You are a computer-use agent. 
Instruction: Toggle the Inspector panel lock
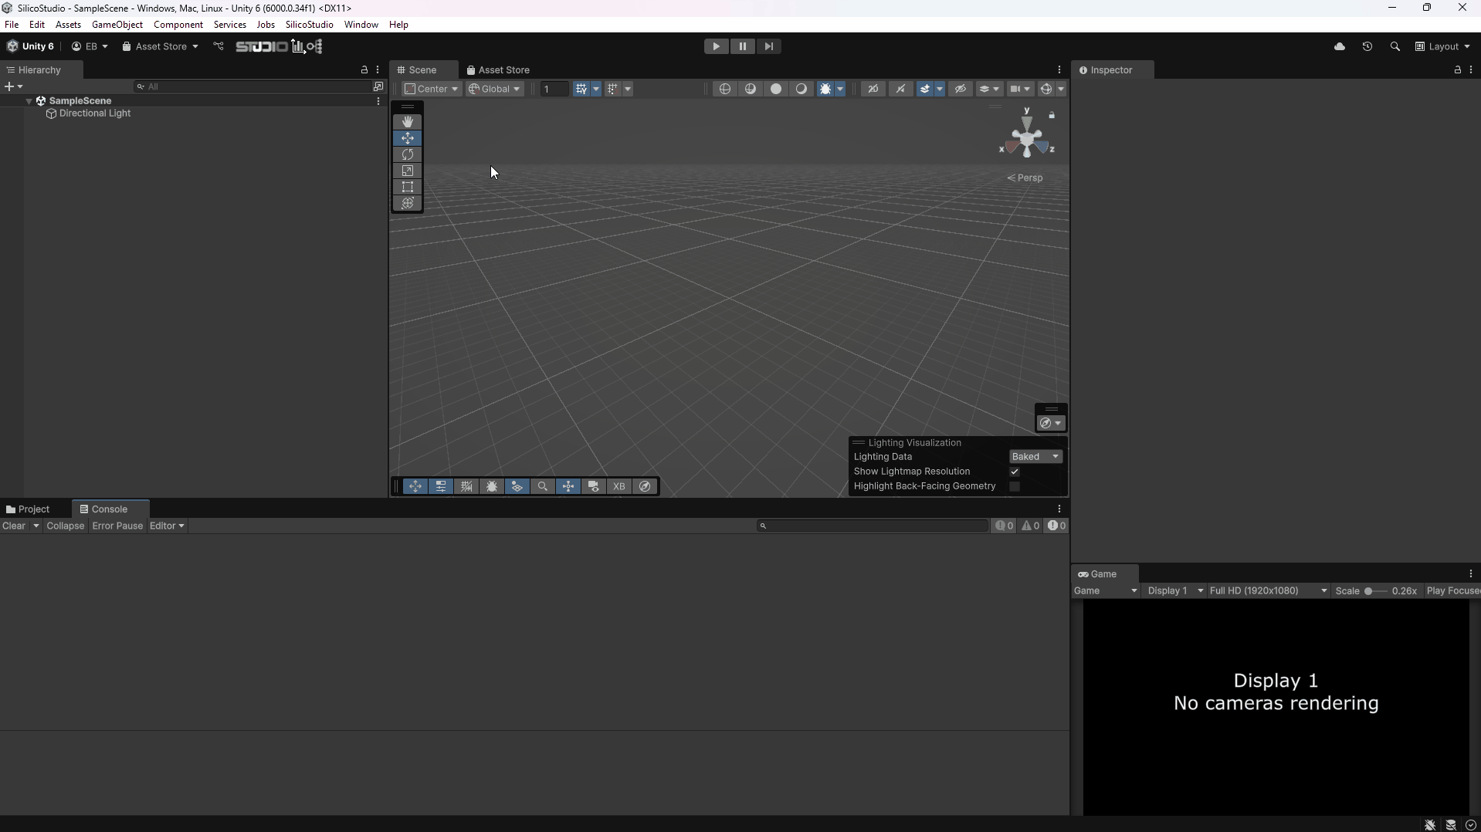point(1458,69)
